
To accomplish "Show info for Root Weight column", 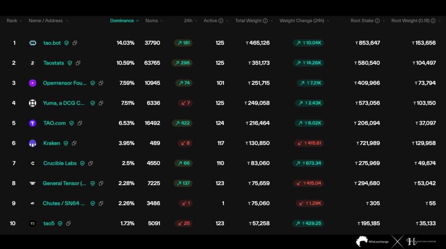I will [x=433, y=21].
